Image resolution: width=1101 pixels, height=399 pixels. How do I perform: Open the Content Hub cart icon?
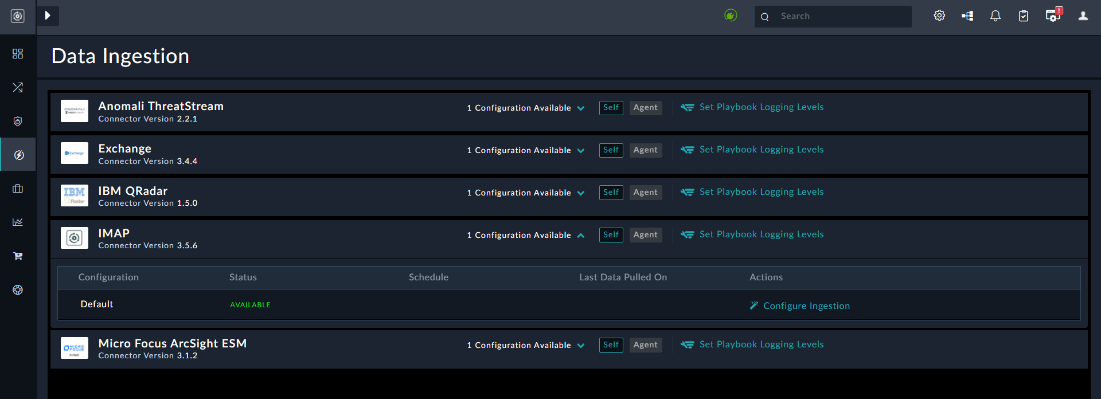tap(18, 256)
